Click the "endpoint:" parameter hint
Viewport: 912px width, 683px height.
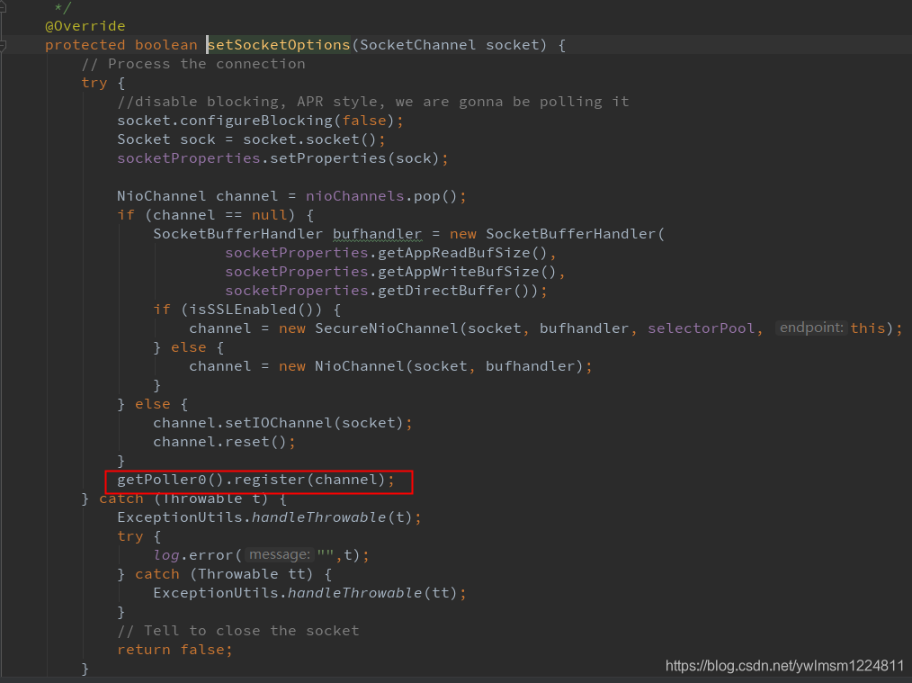[810, 328]
